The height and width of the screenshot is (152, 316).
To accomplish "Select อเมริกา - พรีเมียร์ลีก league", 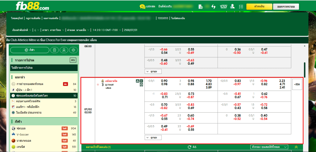I will [x=44, y=107].
